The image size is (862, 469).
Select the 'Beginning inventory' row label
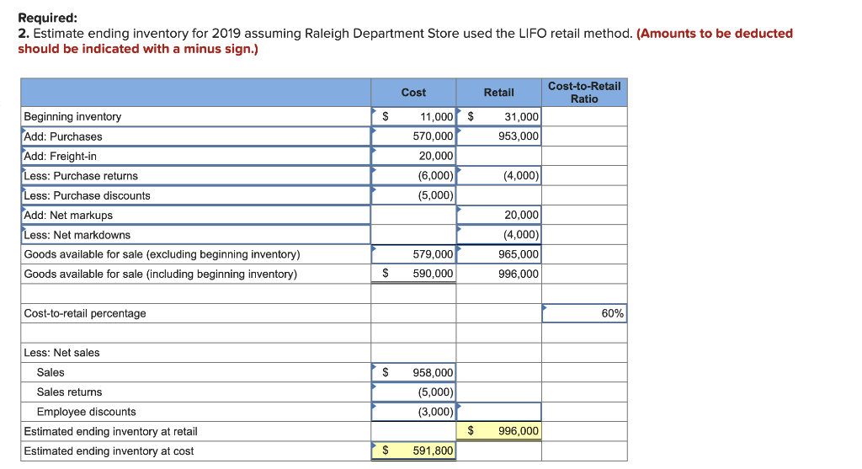(x=72, y=116)
